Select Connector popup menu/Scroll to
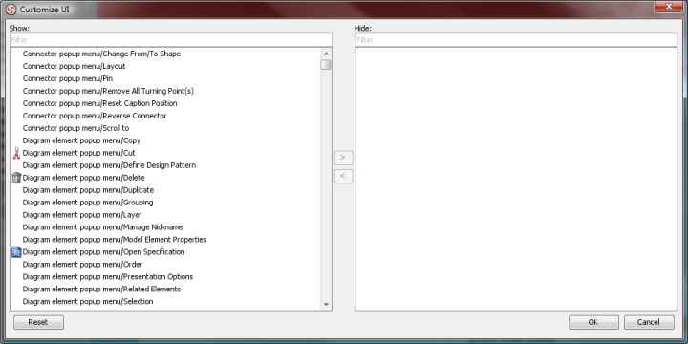Image resolution: width=688 pixels, height=344 pixels. [x=75, y=128]
